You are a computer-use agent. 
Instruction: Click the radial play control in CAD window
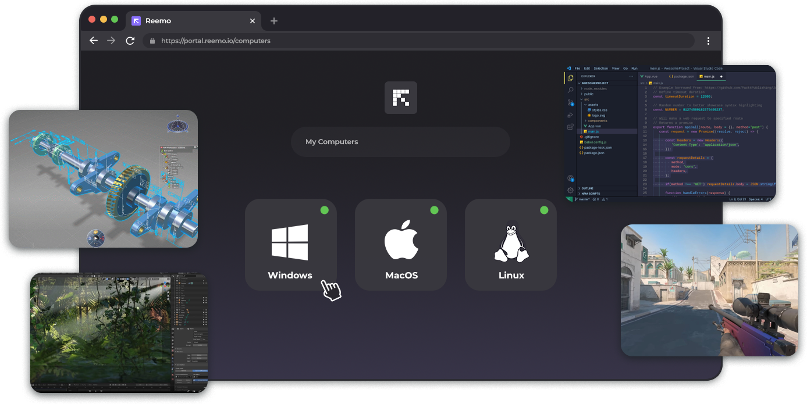(96, 238)
